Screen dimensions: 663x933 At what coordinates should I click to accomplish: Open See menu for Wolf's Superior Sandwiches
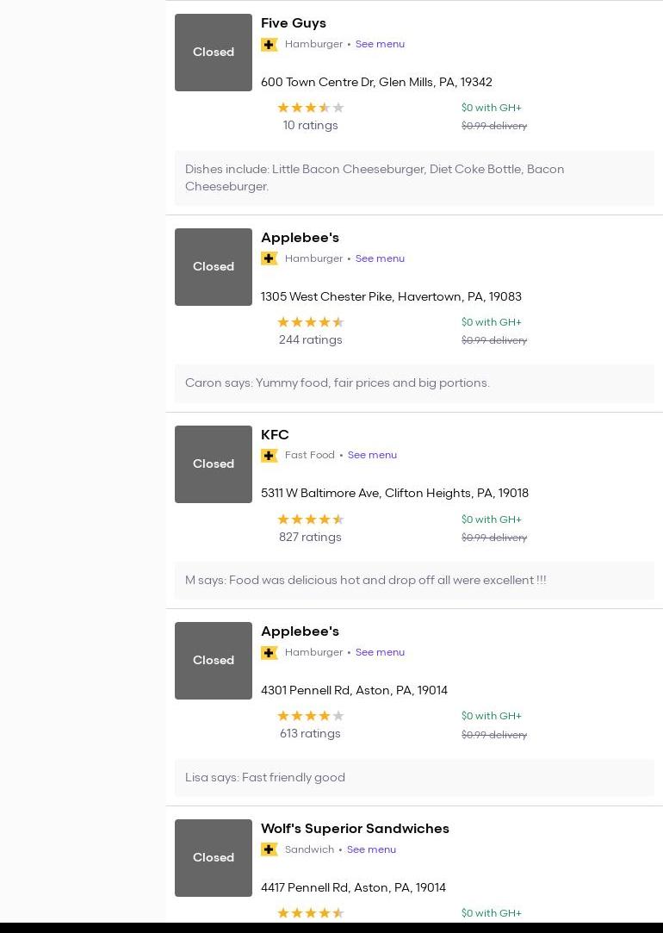[x=371, y=849]
